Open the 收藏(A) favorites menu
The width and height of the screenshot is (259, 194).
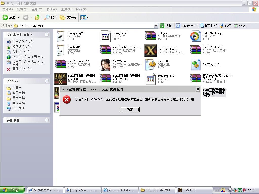coord(51,9)
